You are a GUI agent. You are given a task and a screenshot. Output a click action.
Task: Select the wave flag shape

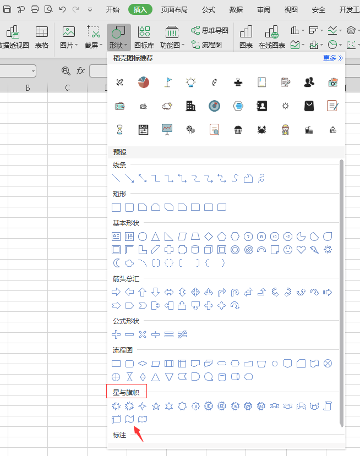point(129,419)
